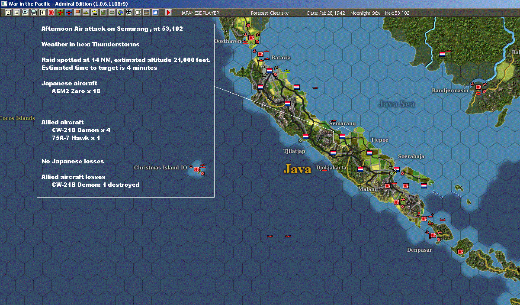Click the information 'i' toolbar icon
The image size is (520, 305).
(42, 13)
